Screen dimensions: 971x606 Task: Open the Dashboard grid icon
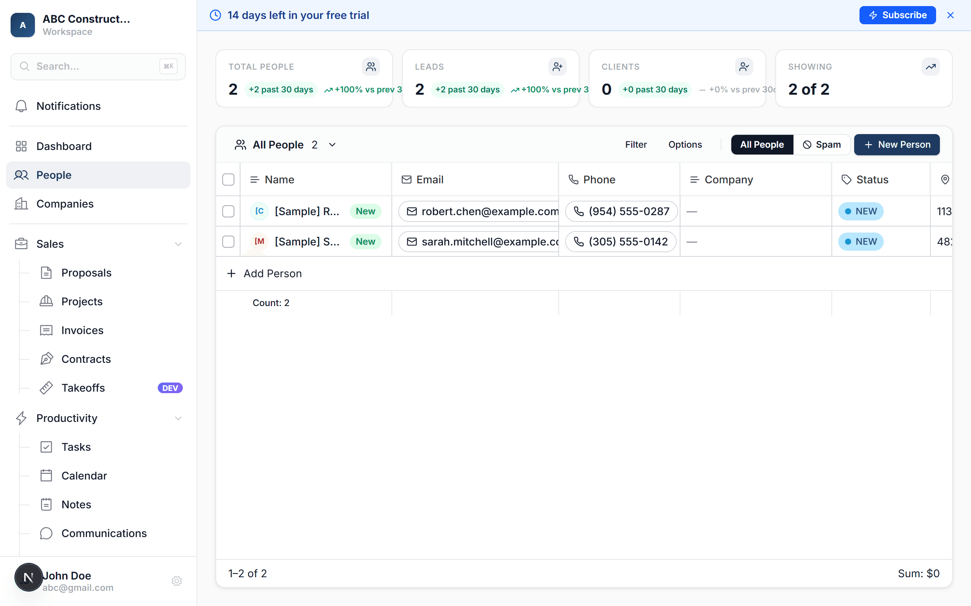click(21, 146)
